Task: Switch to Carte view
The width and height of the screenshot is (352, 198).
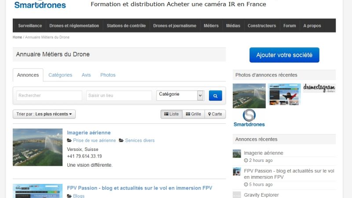Action: coord(215,114)
